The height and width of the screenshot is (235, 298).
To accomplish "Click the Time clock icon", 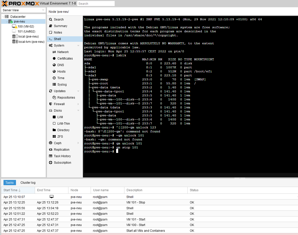I will (x=54, y=78).
